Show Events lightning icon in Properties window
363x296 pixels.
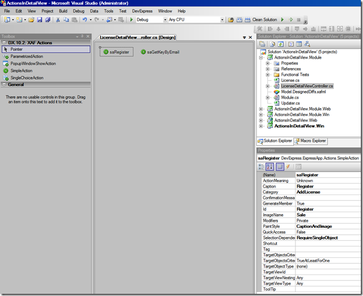pyautogui.click(x=288, y=167)
